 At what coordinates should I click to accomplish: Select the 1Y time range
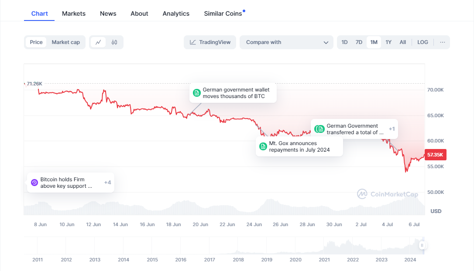[x=388, y=42]
